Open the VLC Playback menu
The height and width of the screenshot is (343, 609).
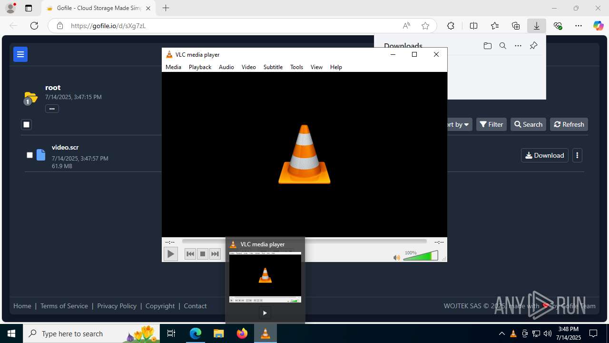tap(200, 67)
